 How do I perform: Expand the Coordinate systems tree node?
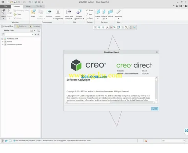pyautogui.click(x=3, y=45)
